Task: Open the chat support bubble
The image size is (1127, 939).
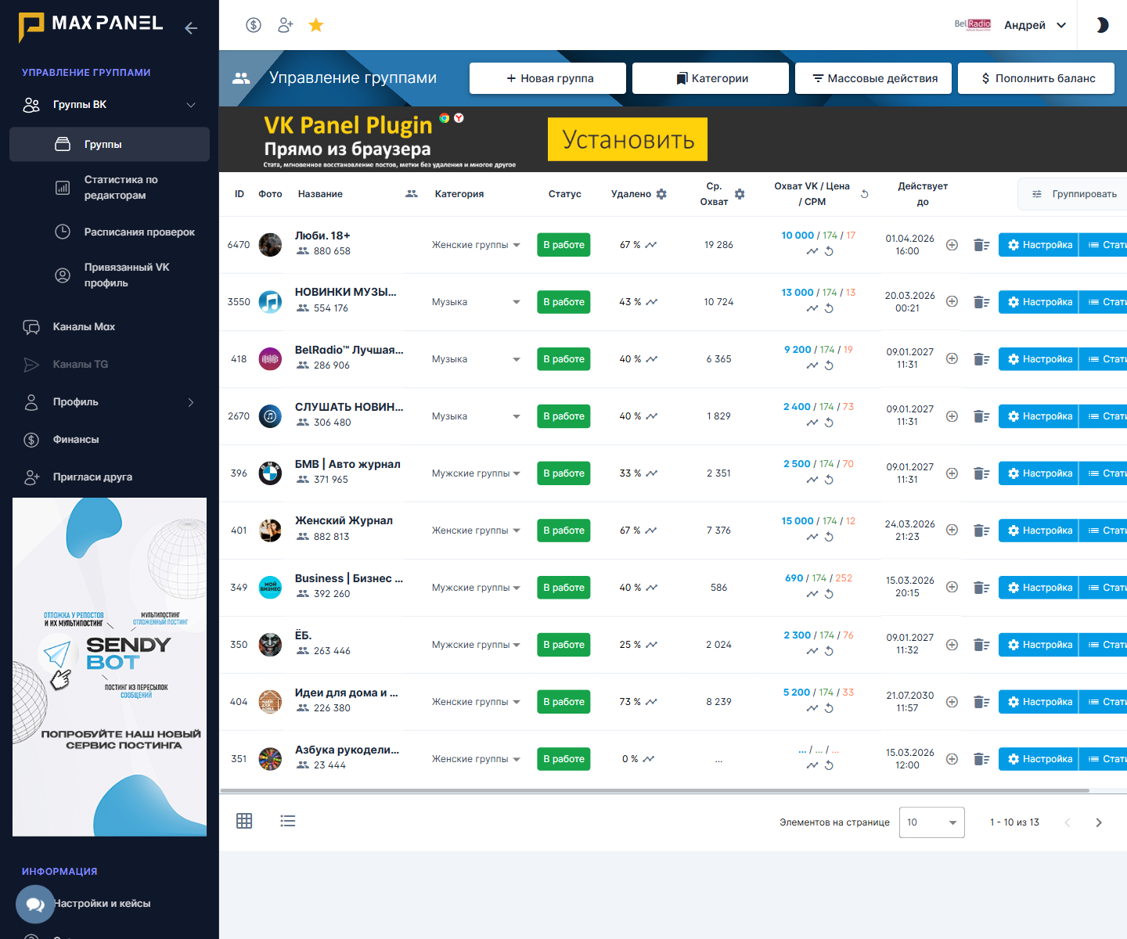Action: point(35,905)
